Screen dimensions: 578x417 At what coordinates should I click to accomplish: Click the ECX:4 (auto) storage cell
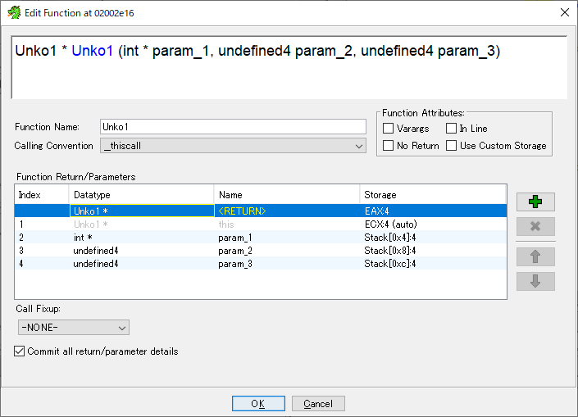[433, 224]
